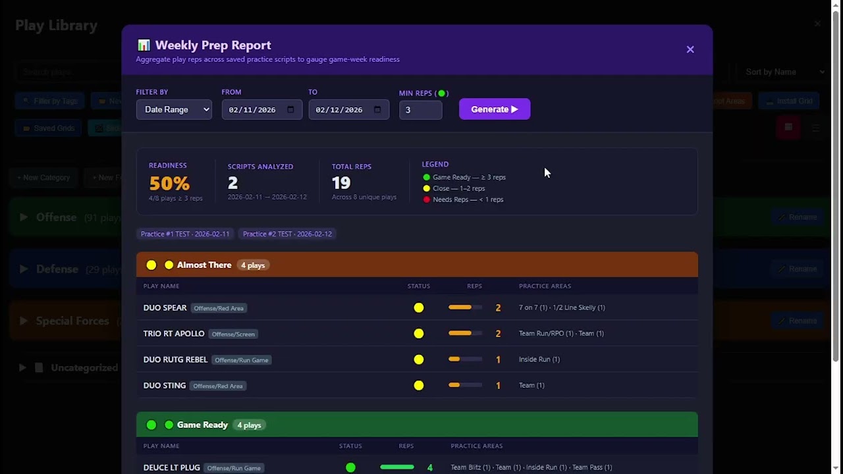Click the Offense/Run Game tag beside DUO RUTG REBEL
Screen dimensions: 843x474
242,360
